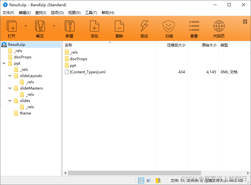Open the 查找(I) menu
Viewport: 251px width, 185px height.
pos(41,13)
